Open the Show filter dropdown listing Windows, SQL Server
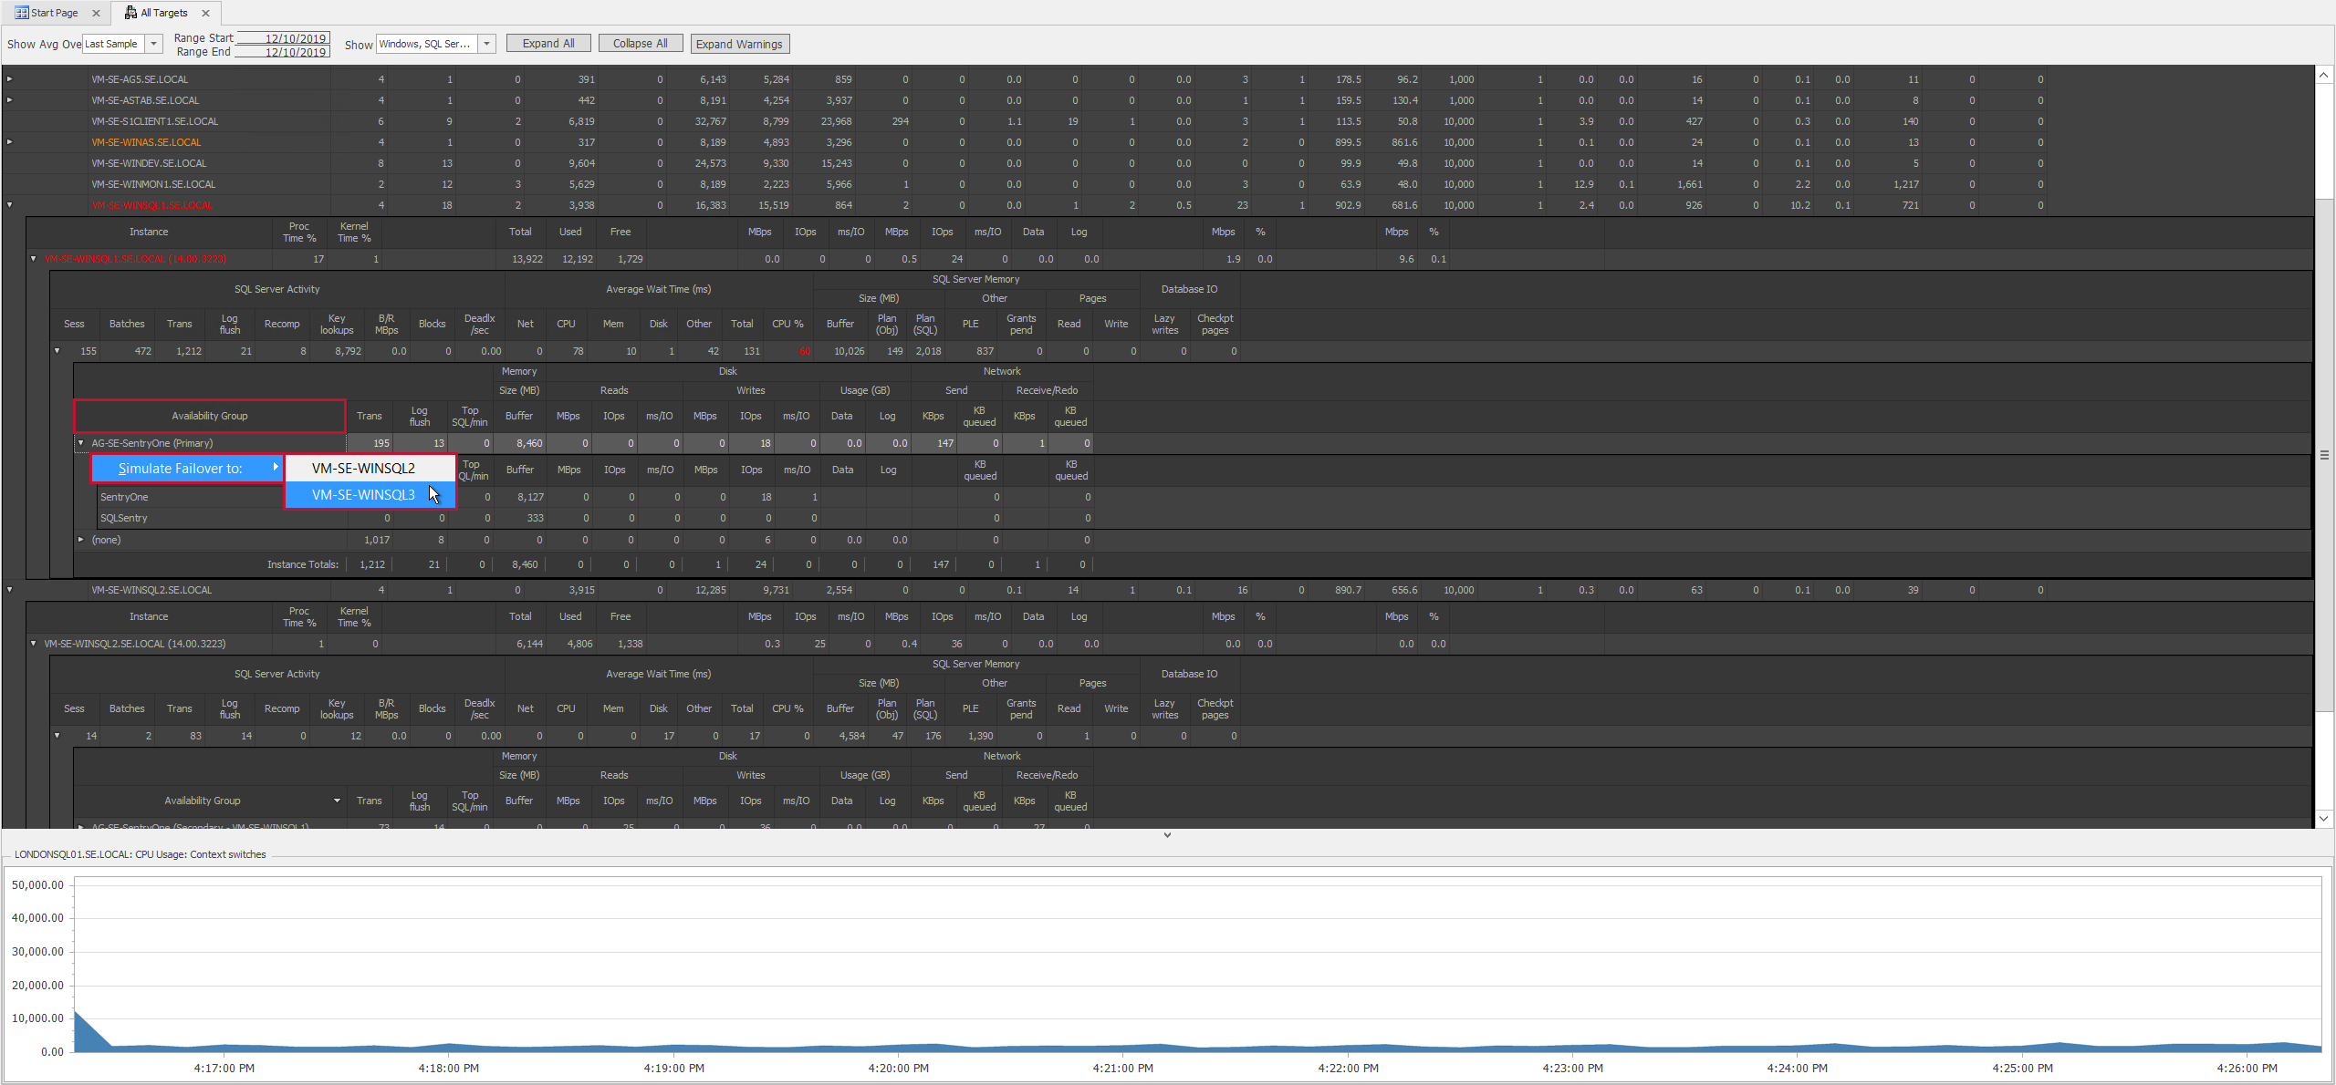The width and height of the screenshot is (2336, 1085). tap(486, 43)
